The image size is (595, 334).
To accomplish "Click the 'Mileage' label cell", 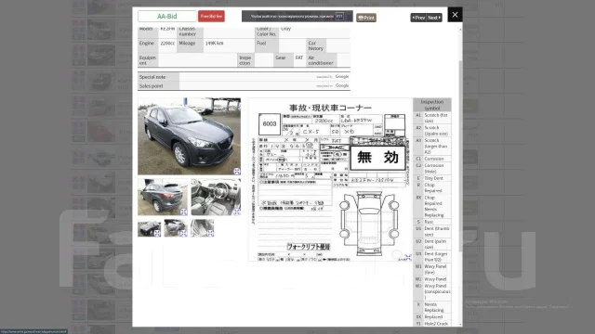I will (190, 45).
